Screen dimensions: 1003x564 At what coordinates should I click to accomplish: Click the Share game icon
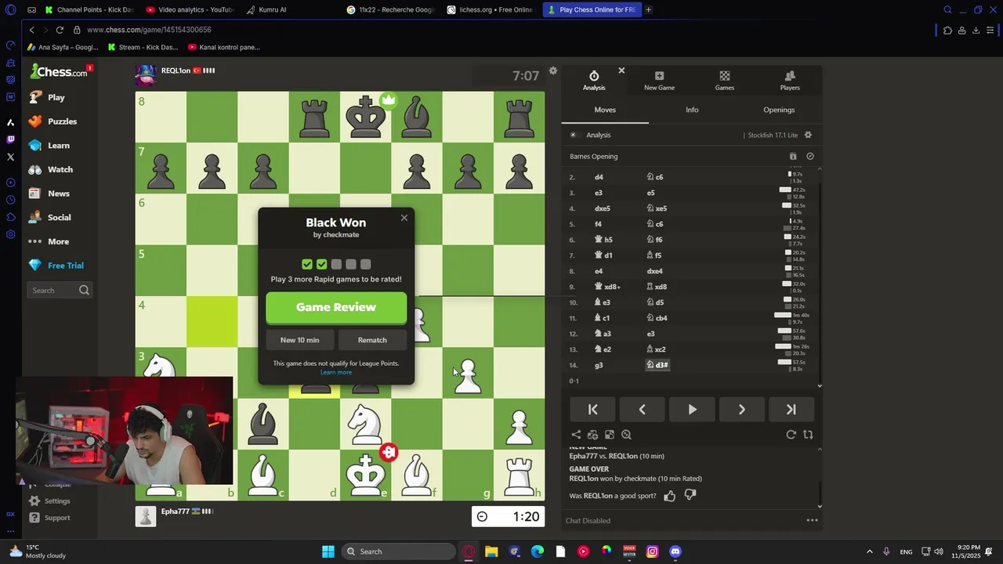click(x=576, y=435)
